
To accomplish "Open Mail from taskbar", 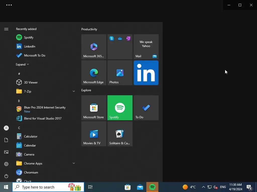I will [x=140, y=187].
